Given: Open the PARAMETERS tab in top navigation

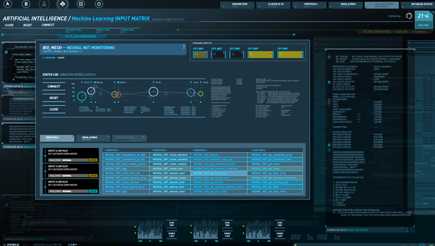Looking at the screenshot, I should tap(239, 4).
